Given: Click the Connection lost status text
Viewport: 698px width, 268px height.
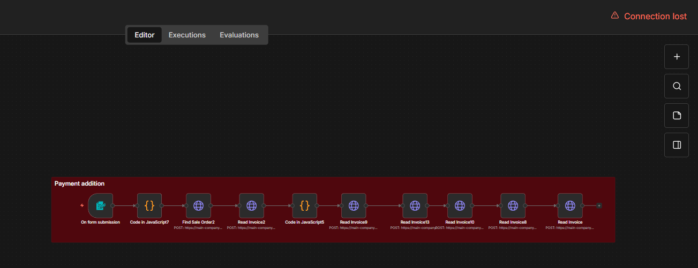Looking at the screenshot, I should tap(655, 16).
